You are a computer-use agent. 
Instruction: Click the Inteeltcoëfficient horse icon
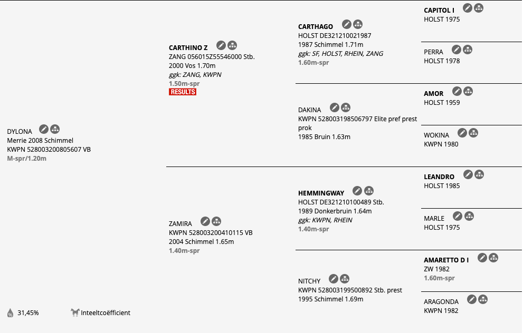75,312
